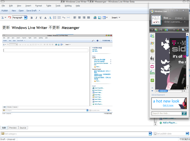Click the 'Add a Plug-in...' link
The width and height of the screenshot is (190, 141).
170,123
